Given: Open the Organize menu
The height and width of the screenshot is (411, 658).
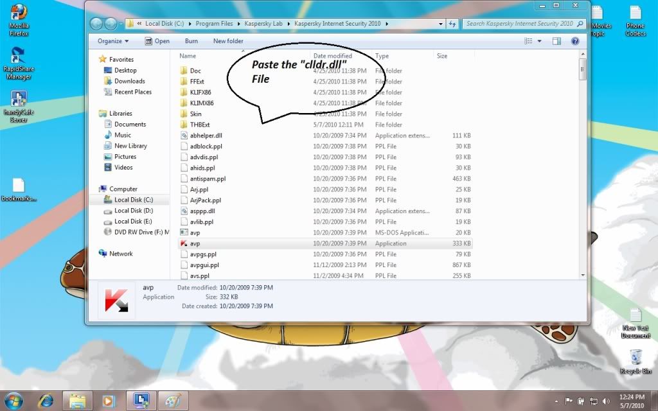Looking at the screenshot, I should (113, 40).
